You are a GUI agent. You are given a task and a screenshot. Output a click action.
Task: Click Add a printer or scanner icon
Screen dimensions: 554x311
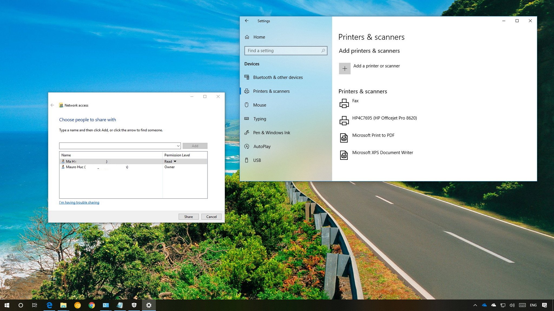[x=344, y=68]
